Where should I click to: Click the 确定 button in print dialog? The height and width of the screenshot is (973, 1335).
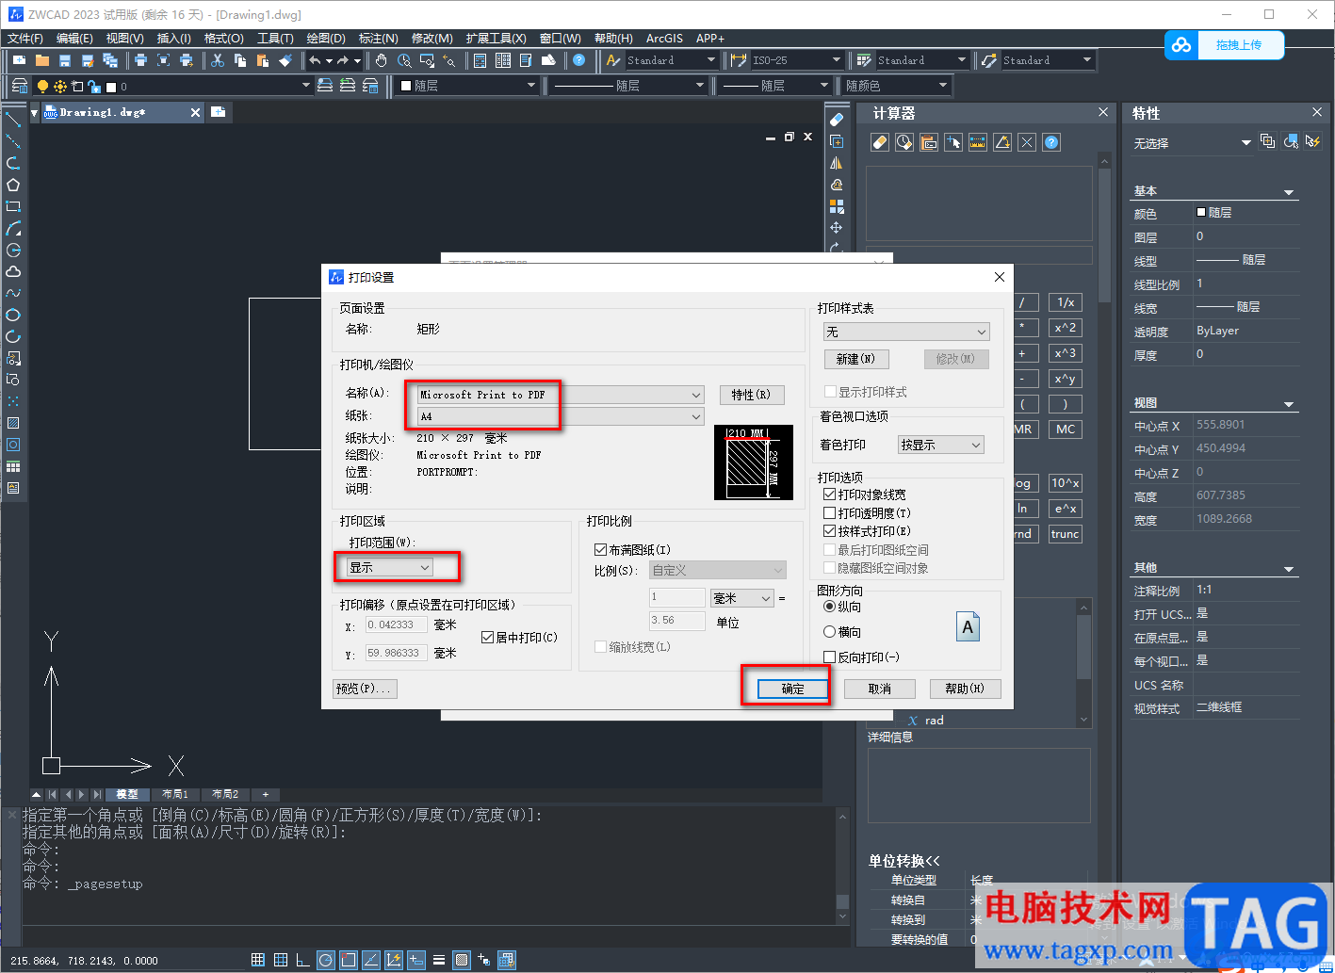pos(793,689)
